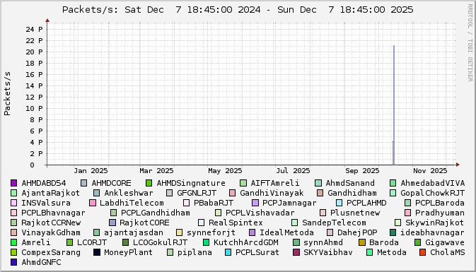
Task: Click the PCPJamnagar violet legend swatch
Action: [255, 203]
